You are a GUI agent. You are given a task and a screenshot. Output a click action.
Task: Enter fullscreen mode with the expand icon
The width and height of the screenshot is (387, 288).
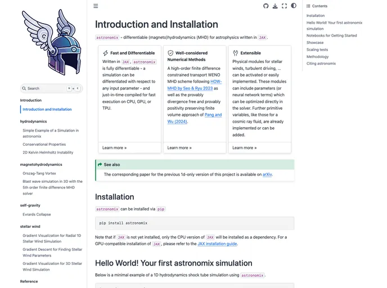tap(284, 6)
